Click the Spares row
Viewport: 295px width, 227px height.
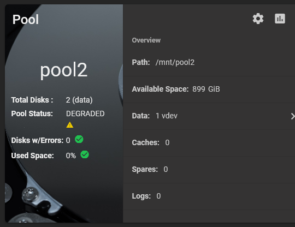(x=209, y=170)
